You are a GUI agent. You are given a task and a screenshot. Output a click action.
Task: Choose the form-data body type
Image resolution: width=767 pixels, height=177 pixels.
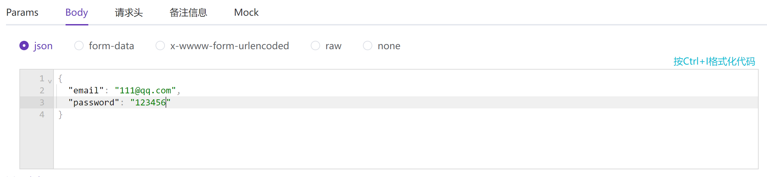coord(79,46)
